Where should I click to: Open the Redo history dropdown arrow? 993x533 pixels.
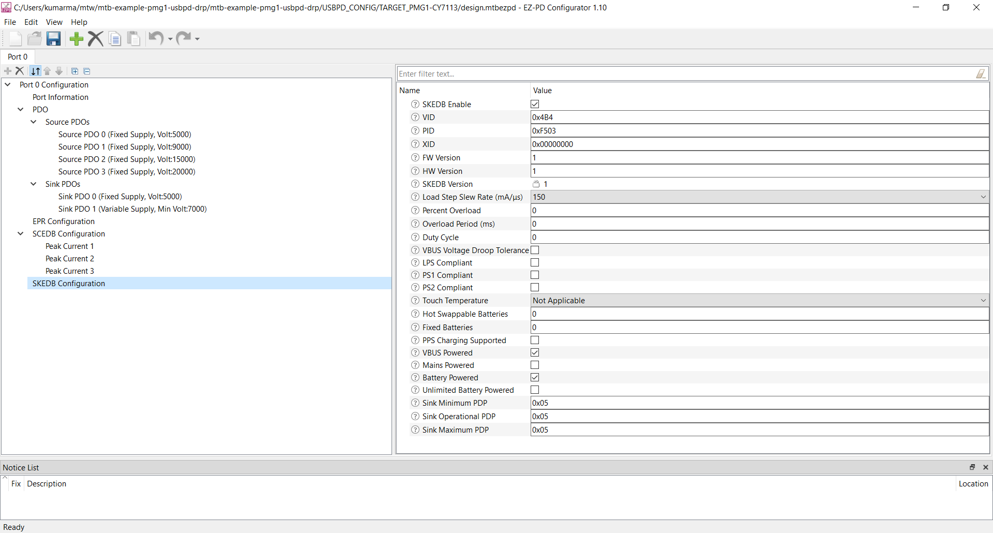[197, 39]
